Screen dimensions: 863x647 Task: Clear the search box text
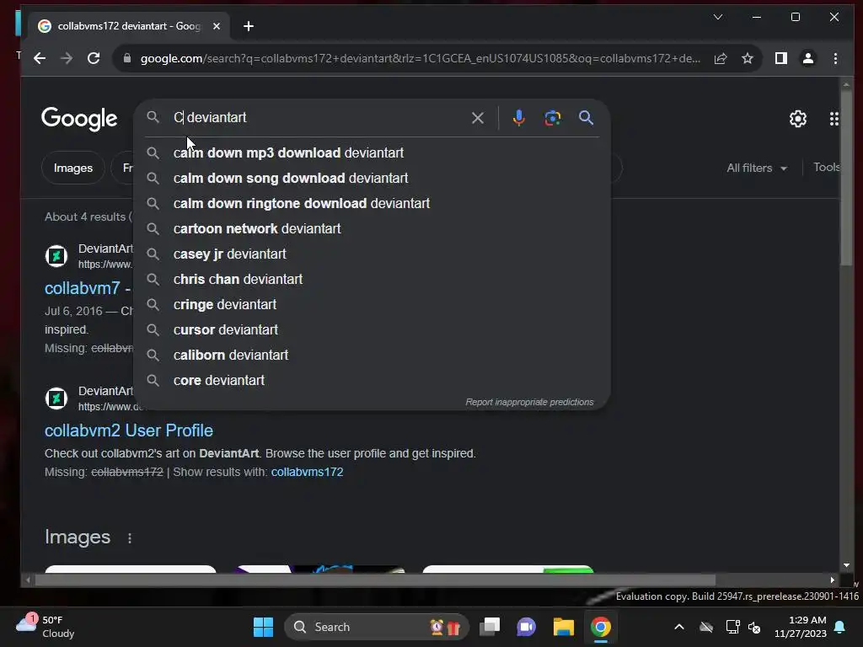pos(478,118)
